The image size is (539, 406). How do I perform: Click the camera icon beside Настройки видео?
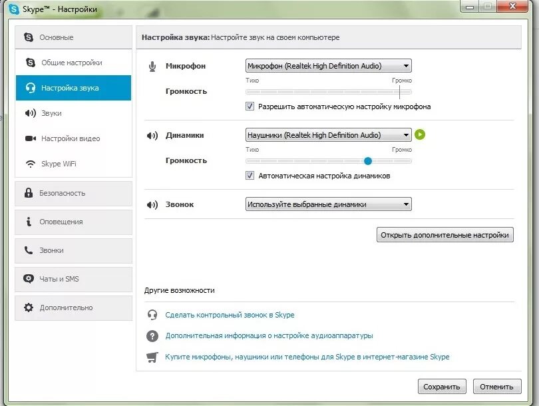pyautogui.click(x=31, y=138)
